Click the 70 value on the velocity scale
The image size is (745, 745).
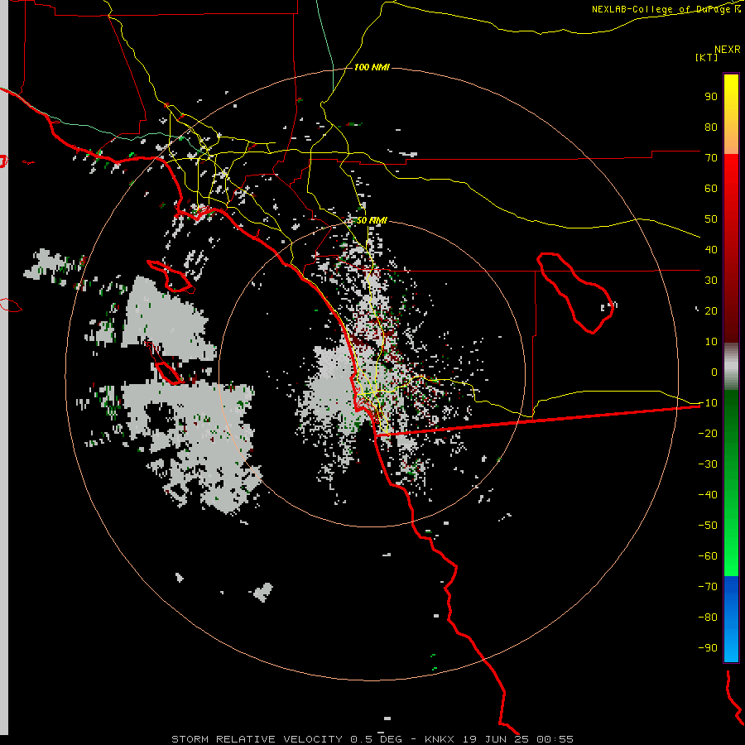coord(711,158)
